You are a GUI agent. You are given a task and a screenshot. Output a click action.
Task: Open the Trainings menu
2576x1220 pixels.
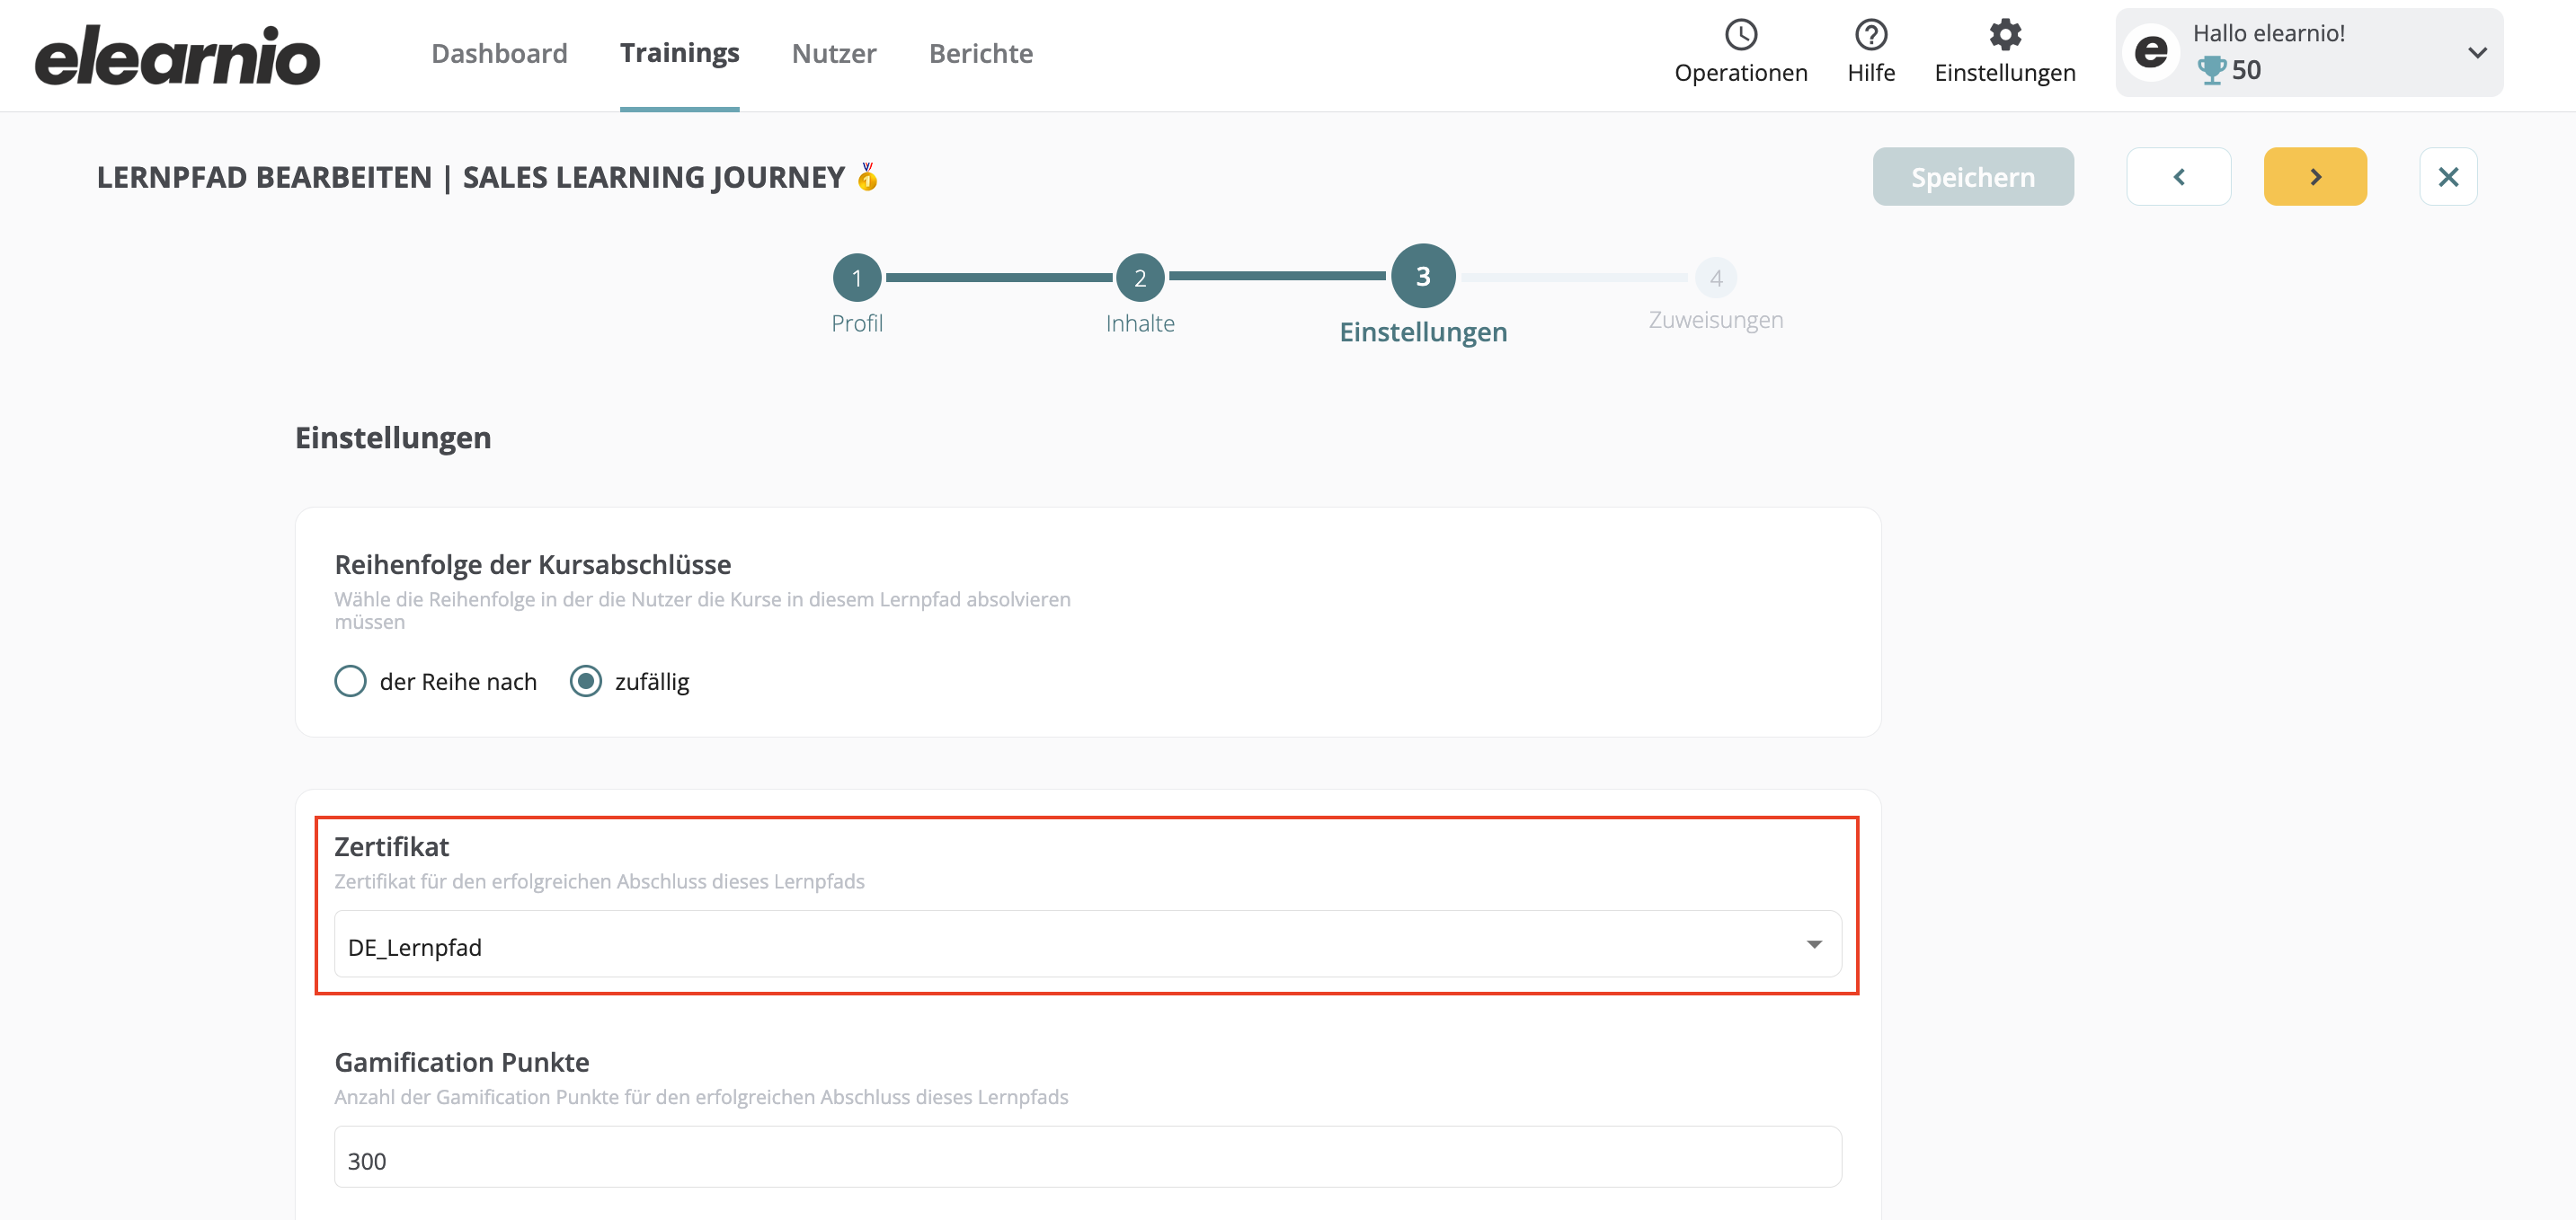(679, 53)
